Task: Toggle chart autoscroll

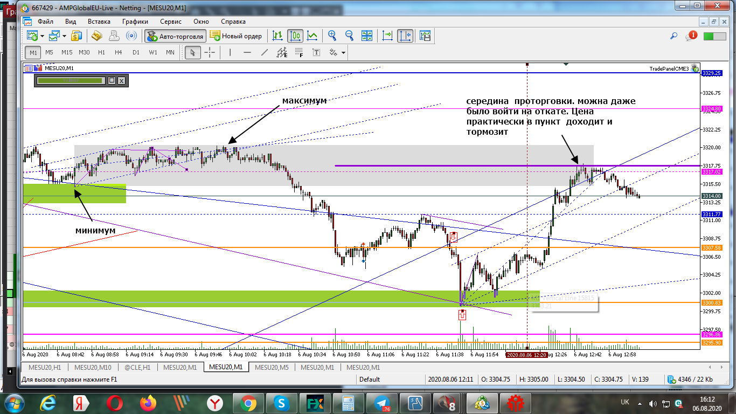Action: (387, 36)
